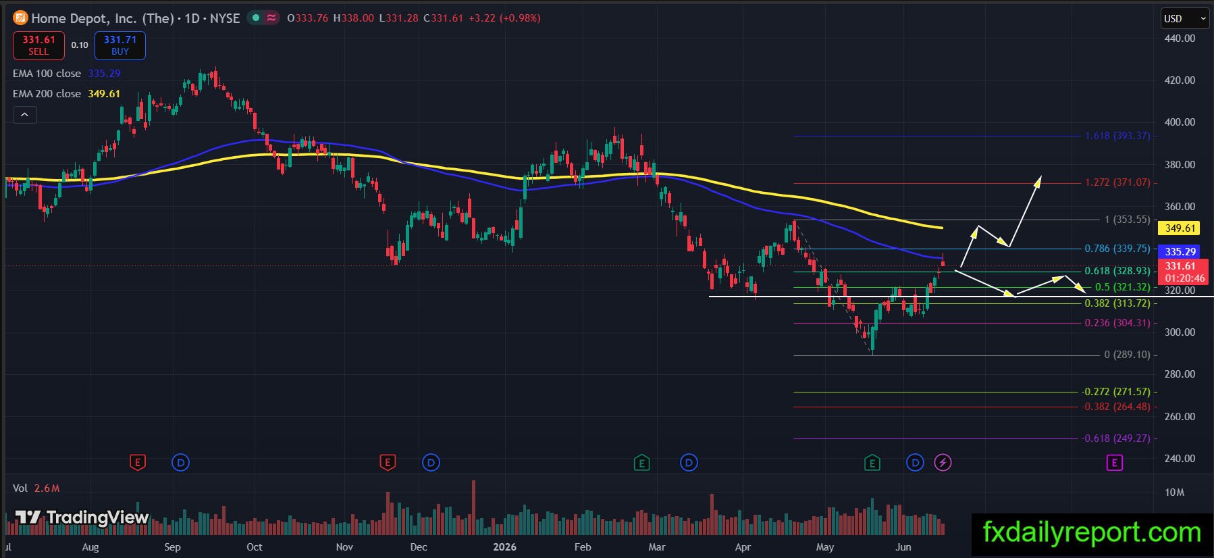Open the USD currency dropdown
The image size is (1214, 558).
(1185, 19)
